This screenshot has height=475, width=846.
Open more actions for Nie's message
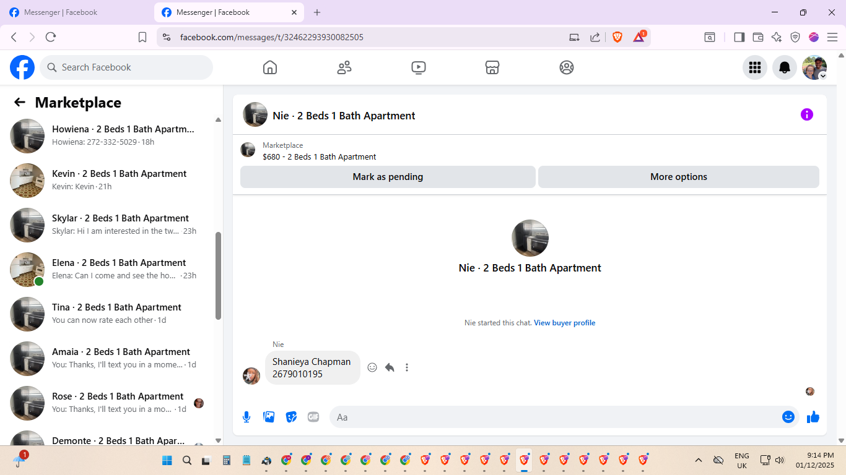[407, 367]
